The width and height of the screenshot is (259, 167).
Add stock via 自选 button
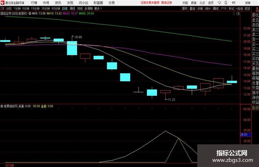(x=240, y=9)
